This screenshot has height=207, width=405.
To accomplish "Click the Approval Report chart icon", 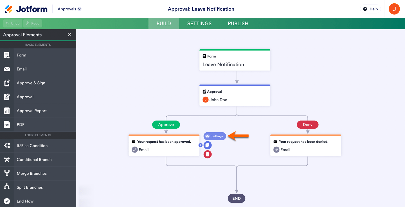I will [7, 111].
